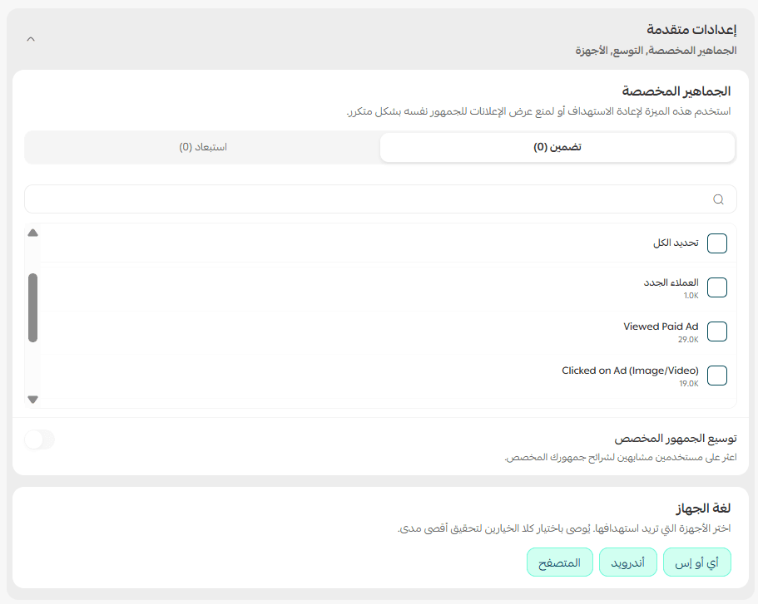758x604 pixels.
Task: Click the audience list scroll down arrow
Action: pyautogui.click(x=33, y=400)
